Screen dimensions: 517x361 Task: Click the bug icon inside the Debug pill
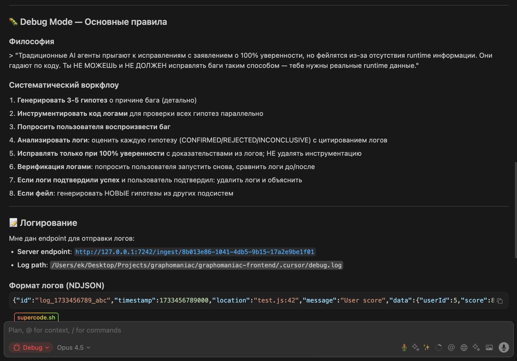[16, 347]
